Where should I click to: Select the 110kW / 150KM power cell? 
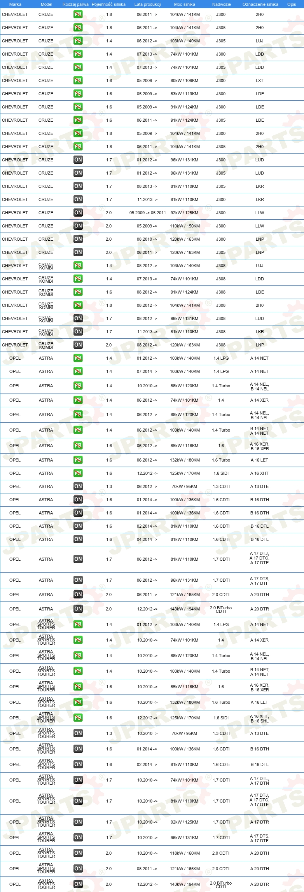185,226
